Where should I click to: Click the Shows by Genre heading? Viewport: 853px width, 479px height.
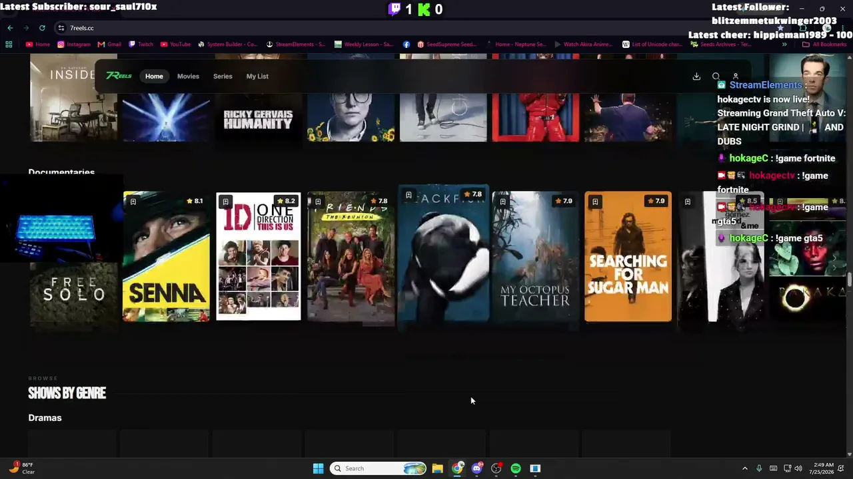click(x=67, y=393)
